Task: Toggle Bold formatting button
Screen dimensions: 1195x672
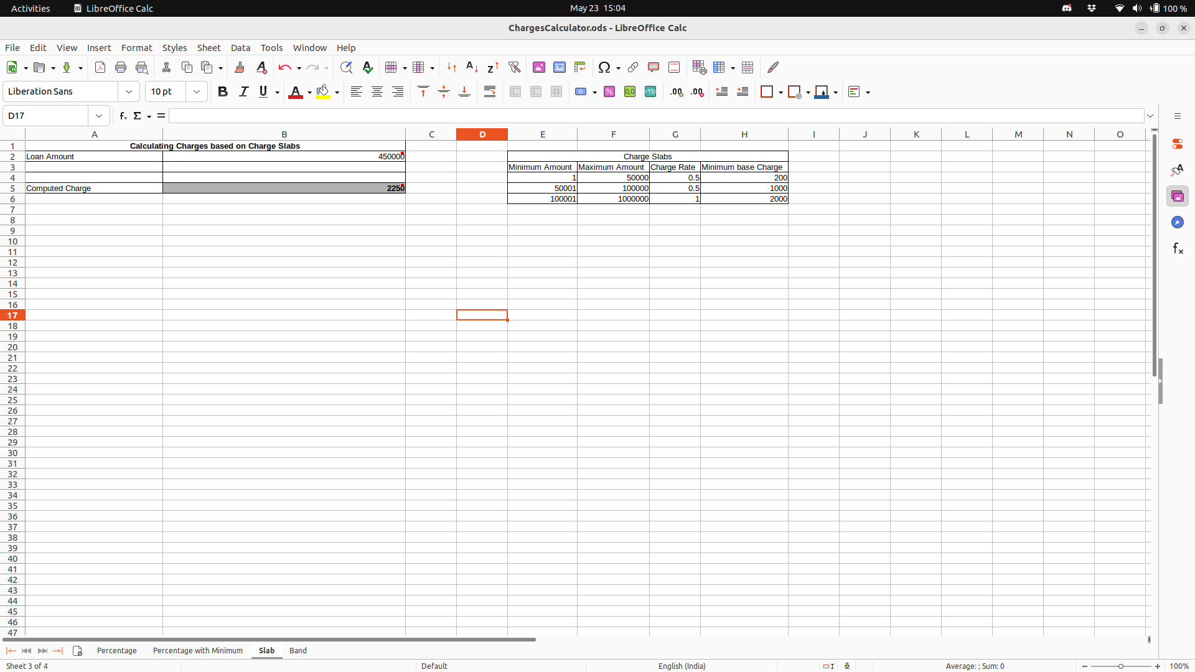Action: click(223, 92)
